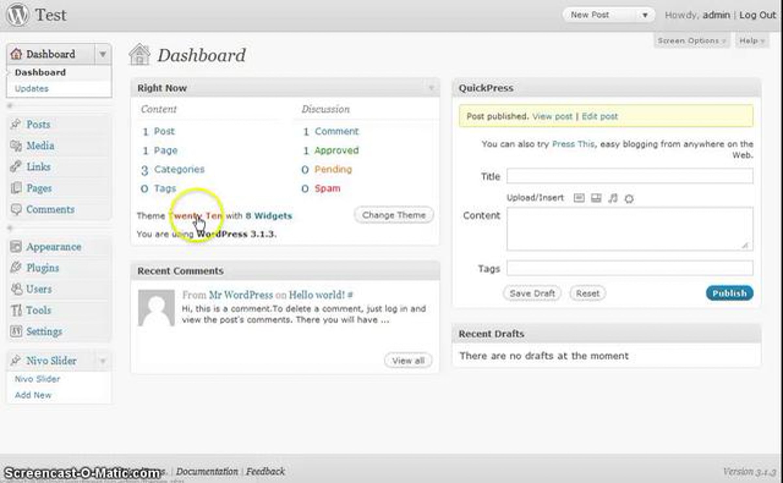Click the Links chain icon
Screen dimensions: 783x483
[x=16, y=167]
